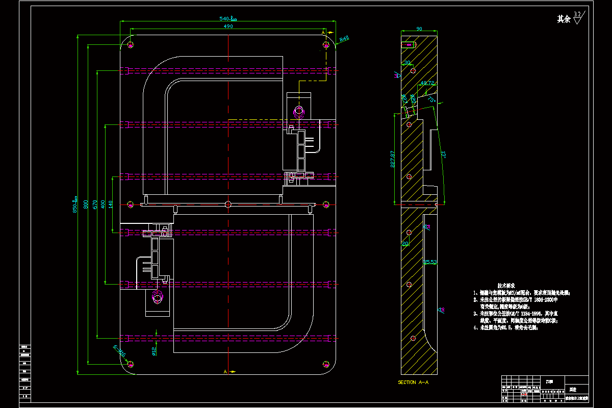Select the SECTION A-A label
612x408 pixels.
[414, 382]
